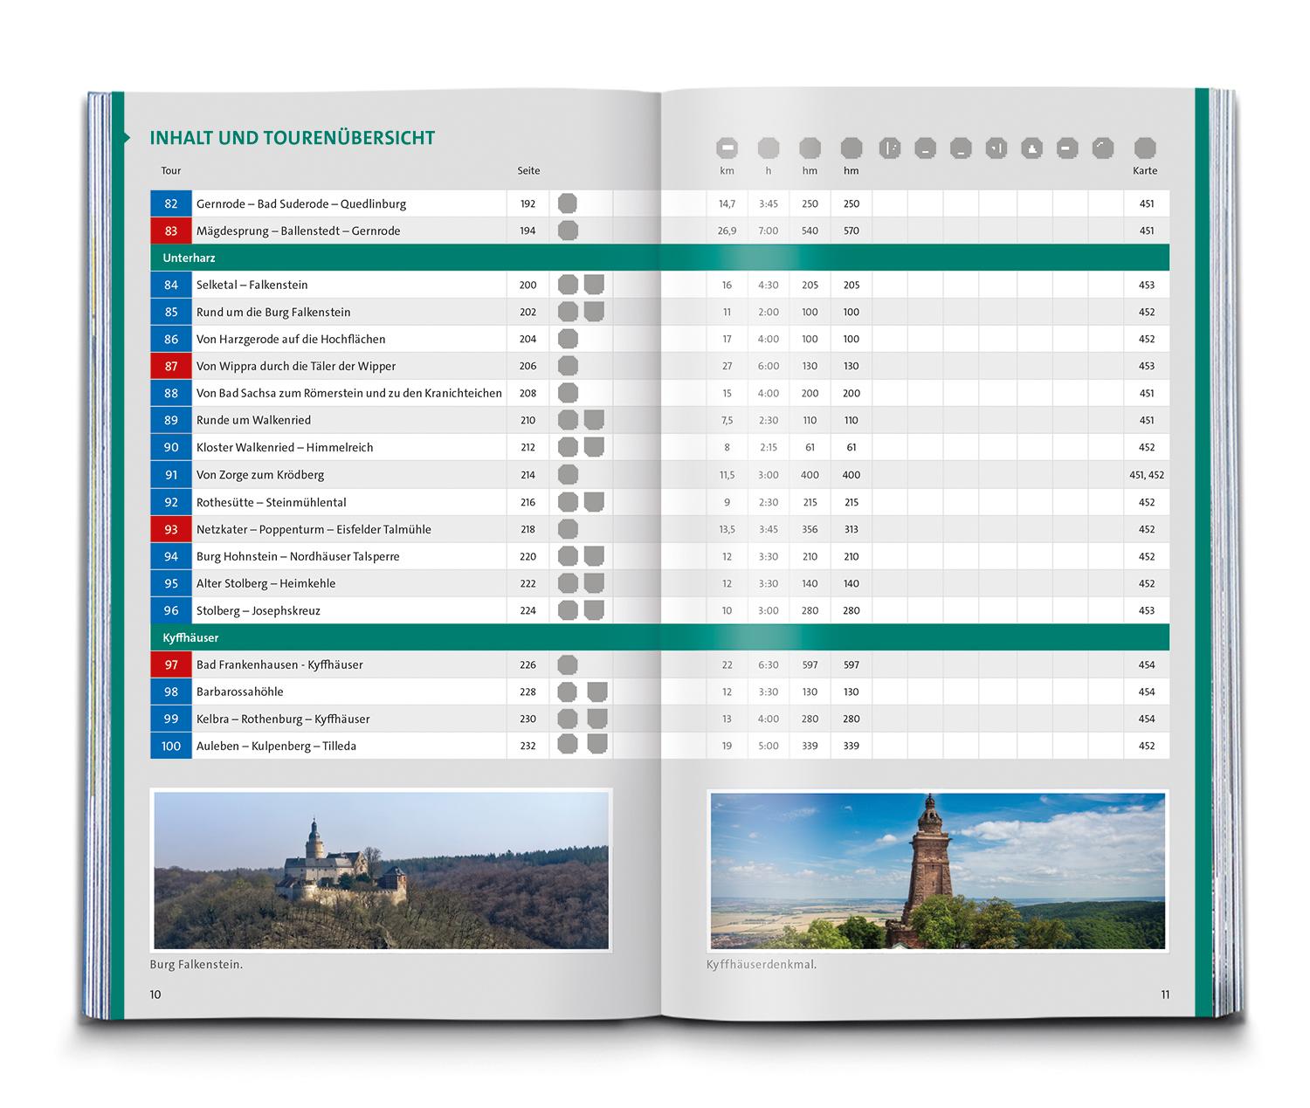Select the hiker icon beside tour 84 Selketal
This screenshot has width=1310, height=1108.
click(568, 284)
